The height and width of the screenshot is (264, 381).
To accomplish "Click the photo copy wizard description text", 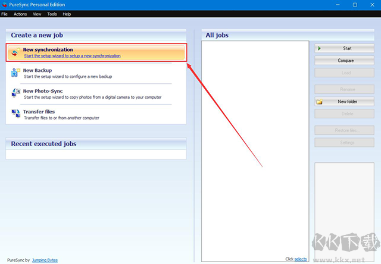I will click(x=93, y=97).
